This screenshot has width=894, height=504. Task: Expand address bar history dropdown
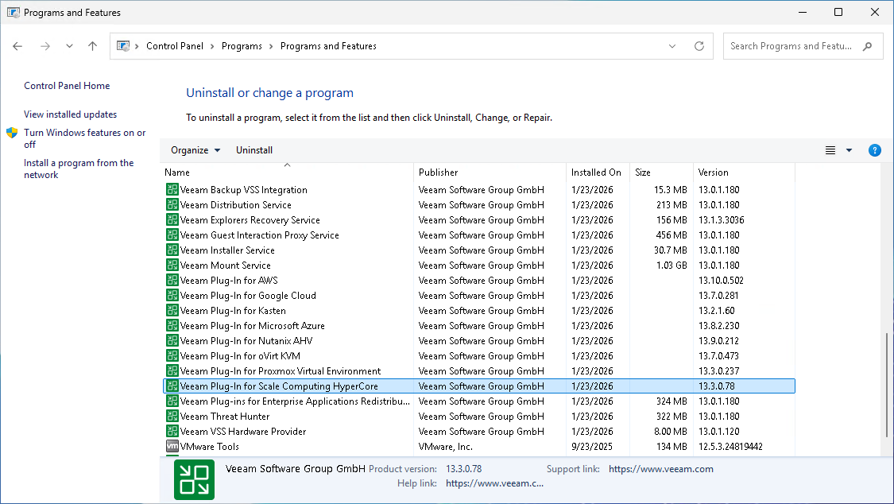672,46
